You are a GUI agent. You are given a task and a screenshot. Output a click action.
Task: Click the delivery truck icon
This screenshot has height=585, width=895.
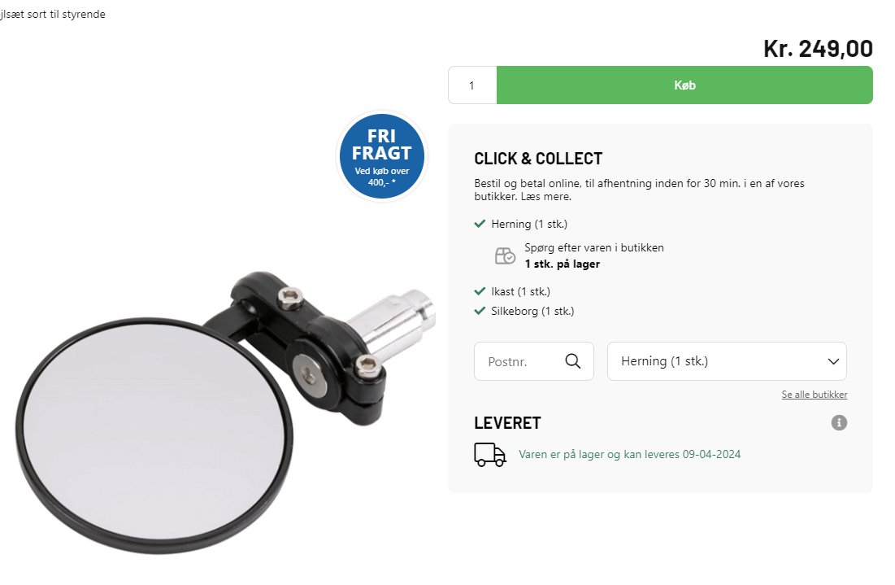489,455
